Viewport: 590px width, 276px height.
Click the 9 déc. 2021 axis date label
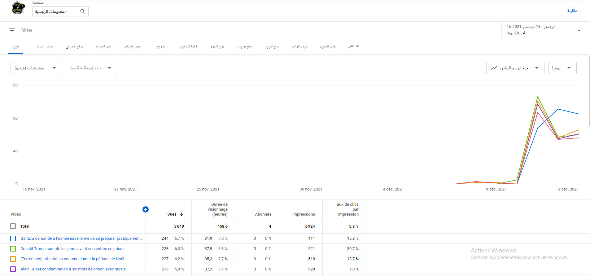tap(496, 189)
